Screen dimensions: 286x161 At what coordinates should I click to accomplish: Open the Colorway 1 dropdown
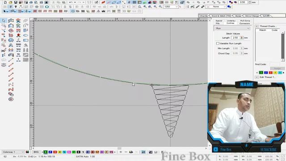coord(23,152)
